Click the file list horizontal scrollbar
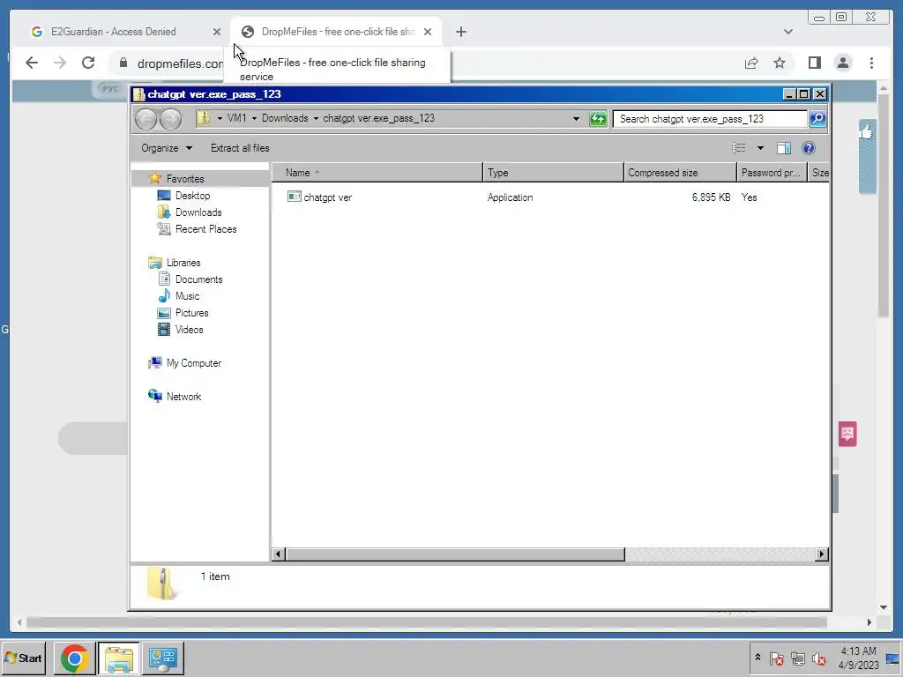This screenshot has width=903, height=677. tap(455, 554)
